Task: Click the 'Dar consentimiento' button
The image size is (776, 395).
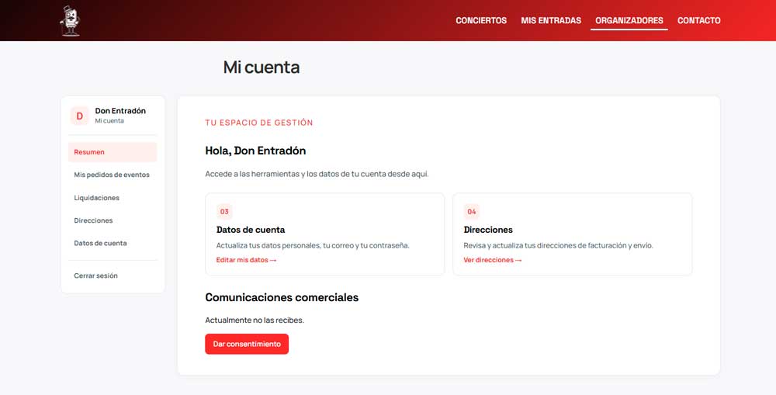Action: 247,344
